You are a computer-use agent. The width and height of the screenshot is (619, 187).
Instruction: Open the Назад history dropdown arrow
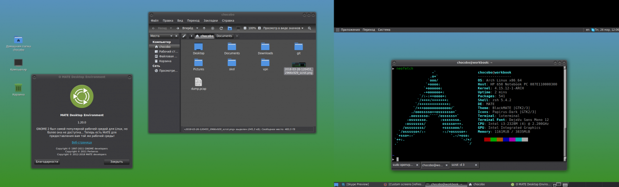[171, 28]
